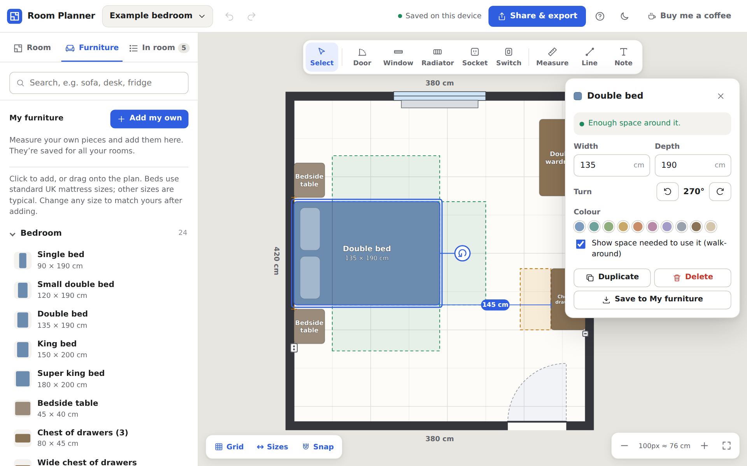The image size is (747, 466).
Task: Choose the Line tool
Action: pyautogui.click(x=589, y=57)
